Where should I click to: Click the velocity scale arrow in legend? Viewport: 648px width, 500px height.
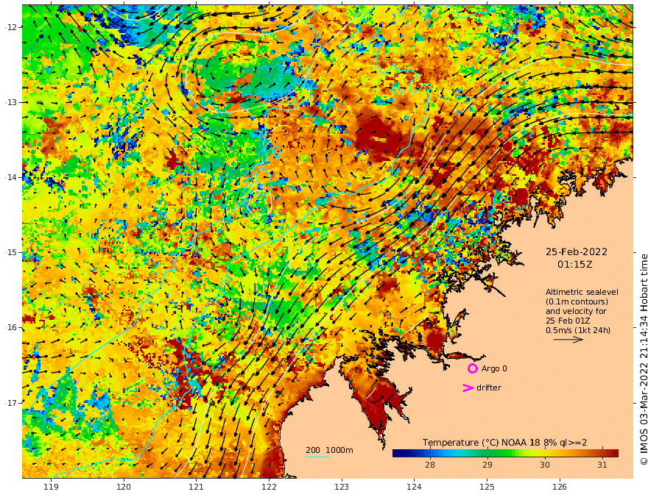568,340
